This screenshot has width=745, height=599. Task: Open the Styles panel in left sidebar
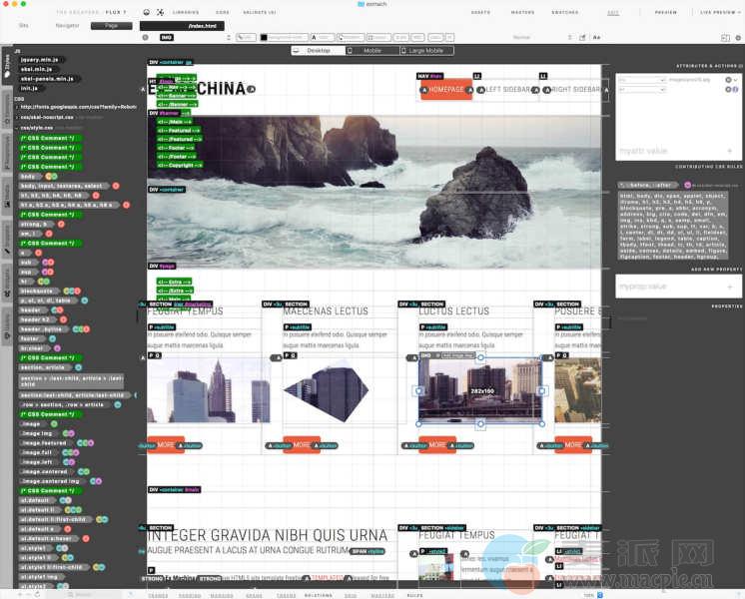pos(6,65)
